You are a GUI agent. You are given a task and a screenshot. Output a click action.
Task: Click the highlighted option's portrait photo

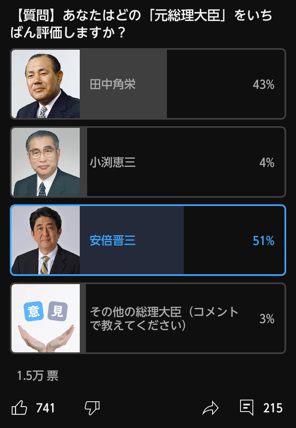pos(46,241)
